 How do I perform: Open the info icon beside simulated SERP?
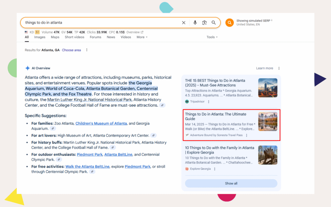[272, 20]
